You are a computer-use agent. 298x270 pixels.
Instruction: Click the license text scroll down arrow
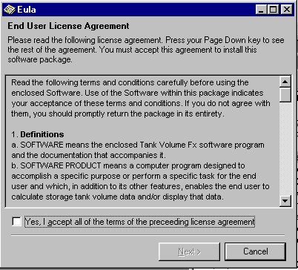tap(285, 201)
